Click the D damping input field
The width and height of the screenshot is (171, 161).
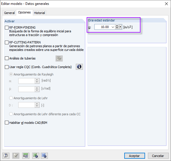[x=27, y=105]
